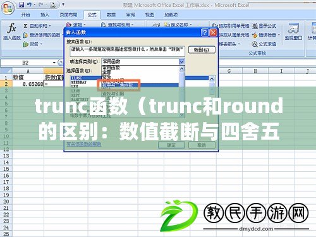Click cell A2 containing 8.65268

click(x=28, y=84)
